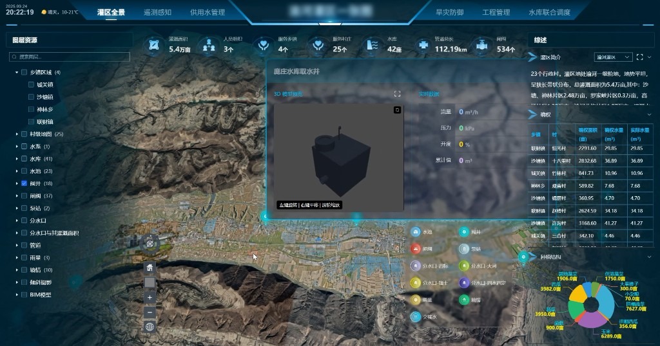The width and height of the screenshot is (660, 346).
Task: Click the 水池 legend icon
Action: [416, 232]
